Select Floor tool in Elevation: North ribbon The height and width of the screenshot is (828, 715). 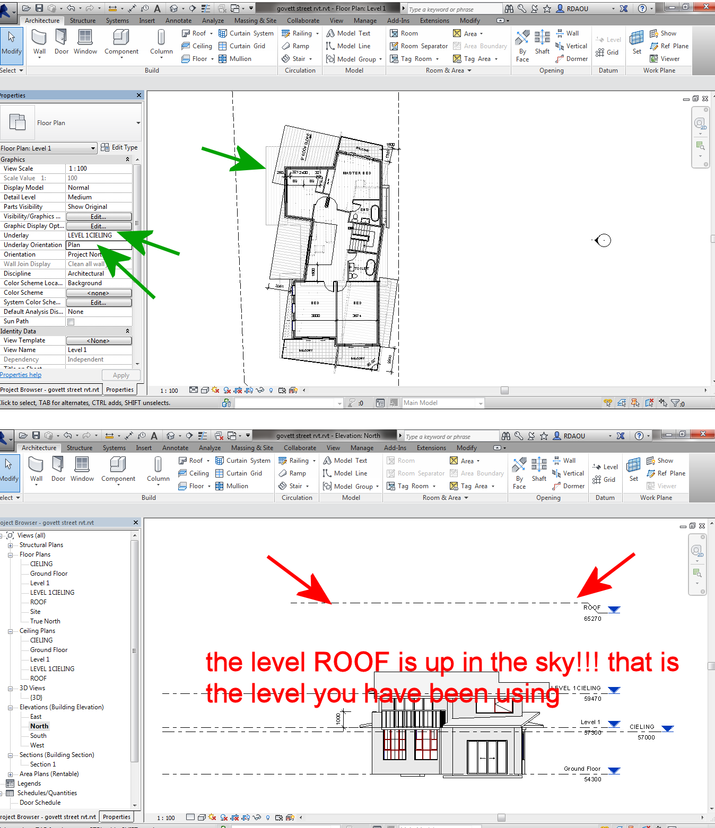193,486
